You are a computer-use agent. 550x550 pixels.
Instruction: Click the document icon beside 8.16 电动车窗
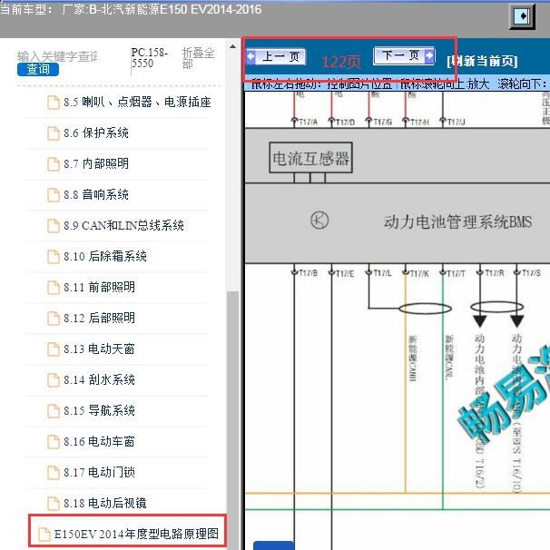tap(54, 442)
